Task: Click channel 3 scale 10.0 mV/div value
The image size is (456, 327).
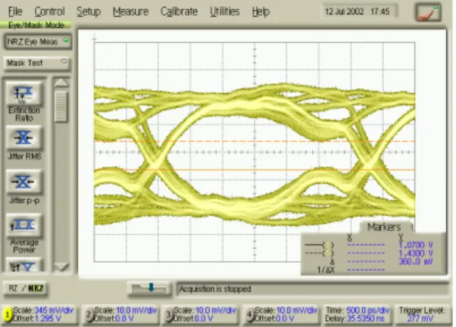Action: [216, 310]
